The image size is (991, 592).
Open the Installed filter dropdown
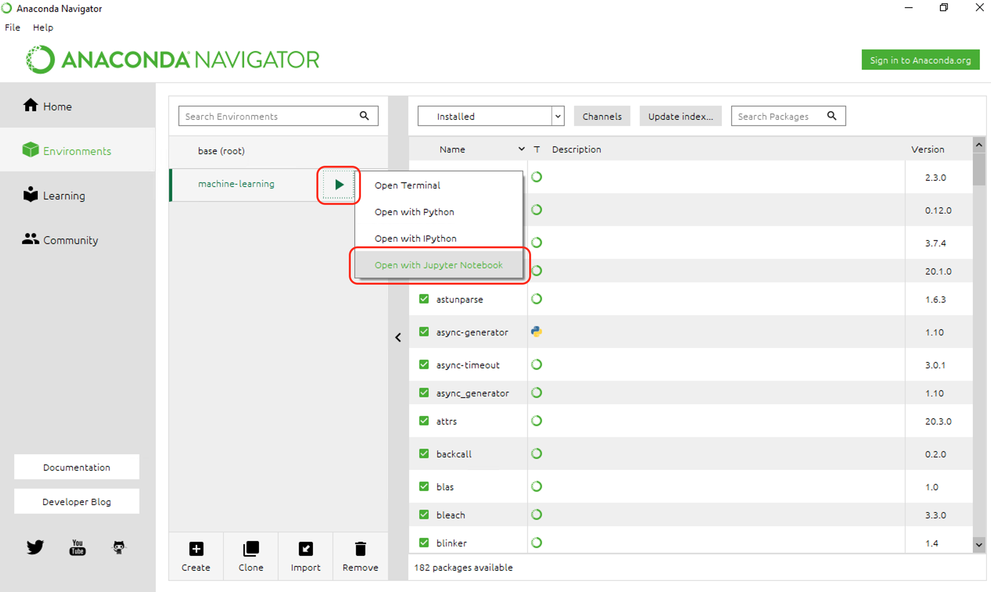pos(491,116)
